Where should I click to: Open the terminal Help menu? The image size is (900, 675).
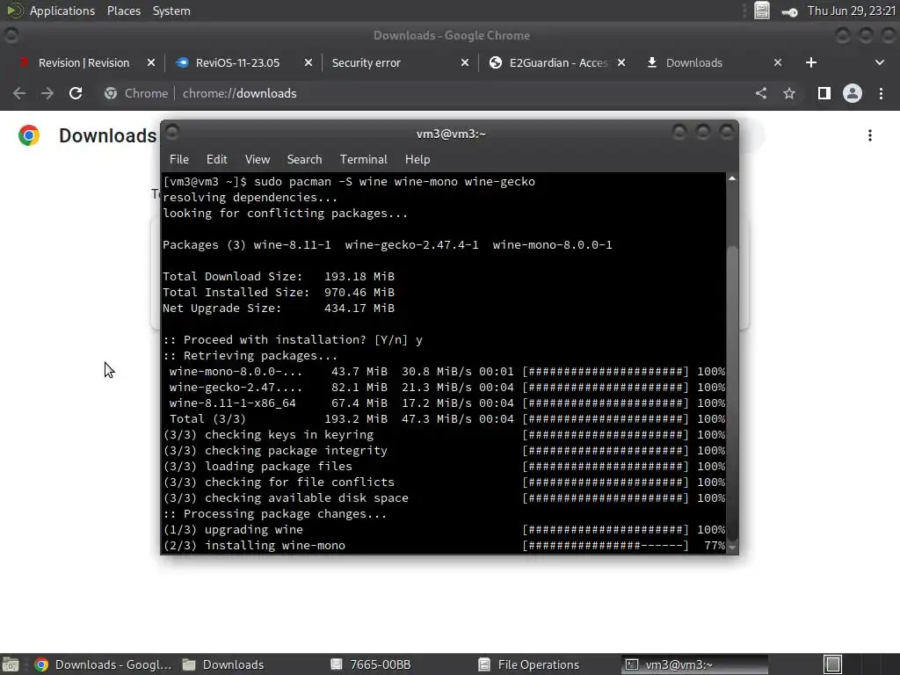[x=417, y=160]
